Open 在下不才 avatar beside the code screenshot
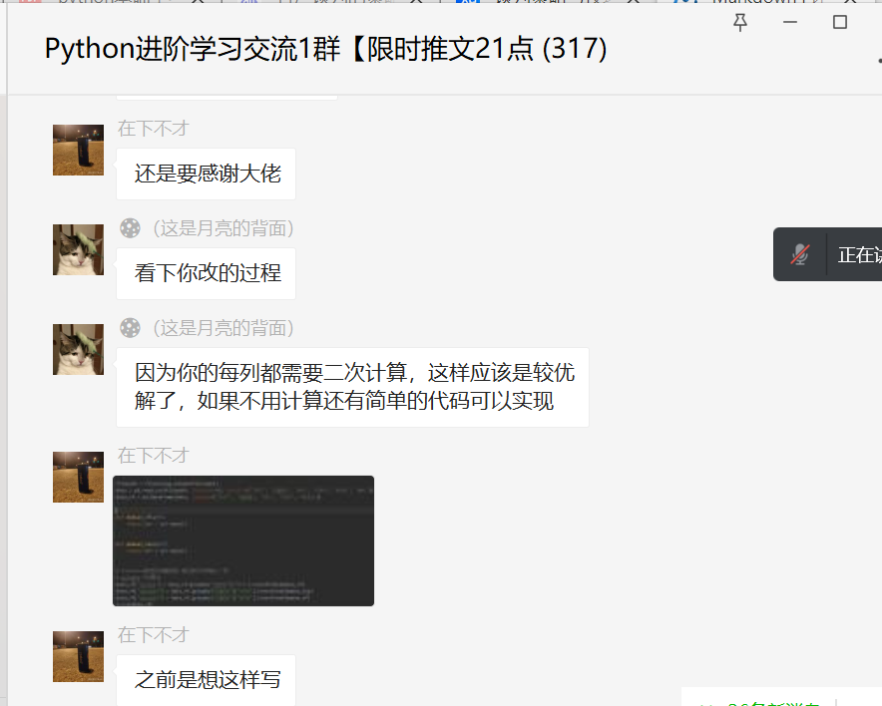 click(x=78, y=477)
